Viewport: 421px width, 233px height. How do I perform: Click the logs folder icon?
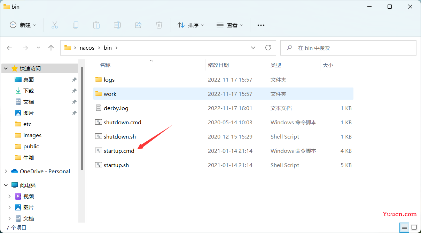click(98, 80)
